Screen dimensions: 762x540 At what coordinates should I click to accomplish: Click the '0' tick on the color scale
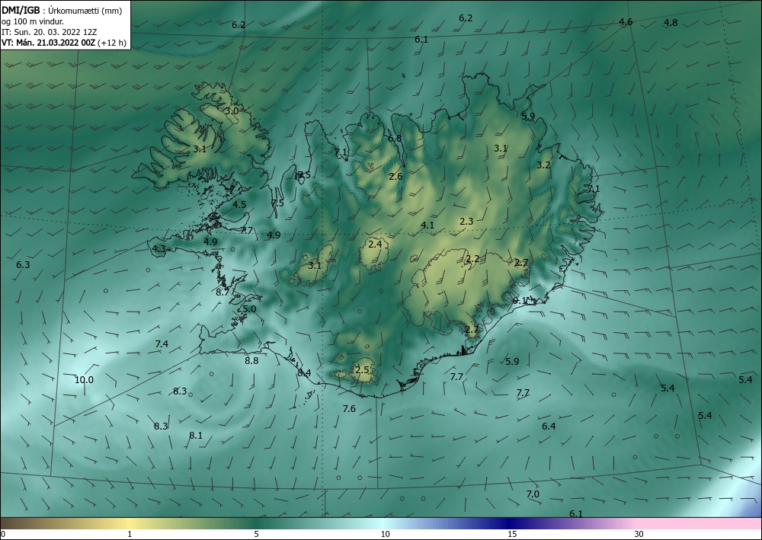[3, 534]
